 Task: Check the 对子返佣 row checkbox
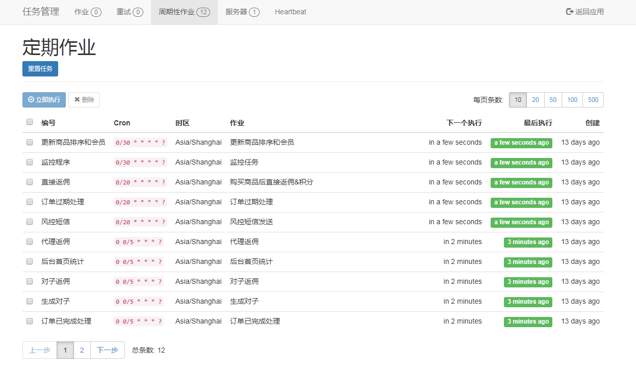30,281
